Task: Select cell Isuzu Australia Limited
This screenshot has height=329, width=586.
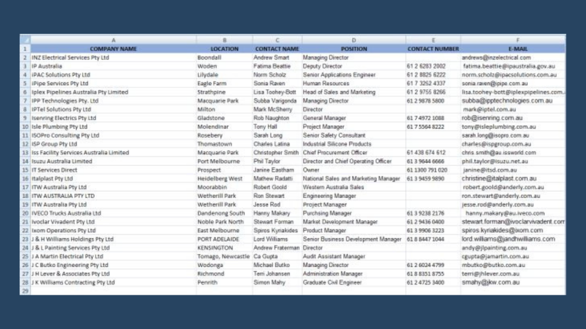Action: [x=113, y=161]
